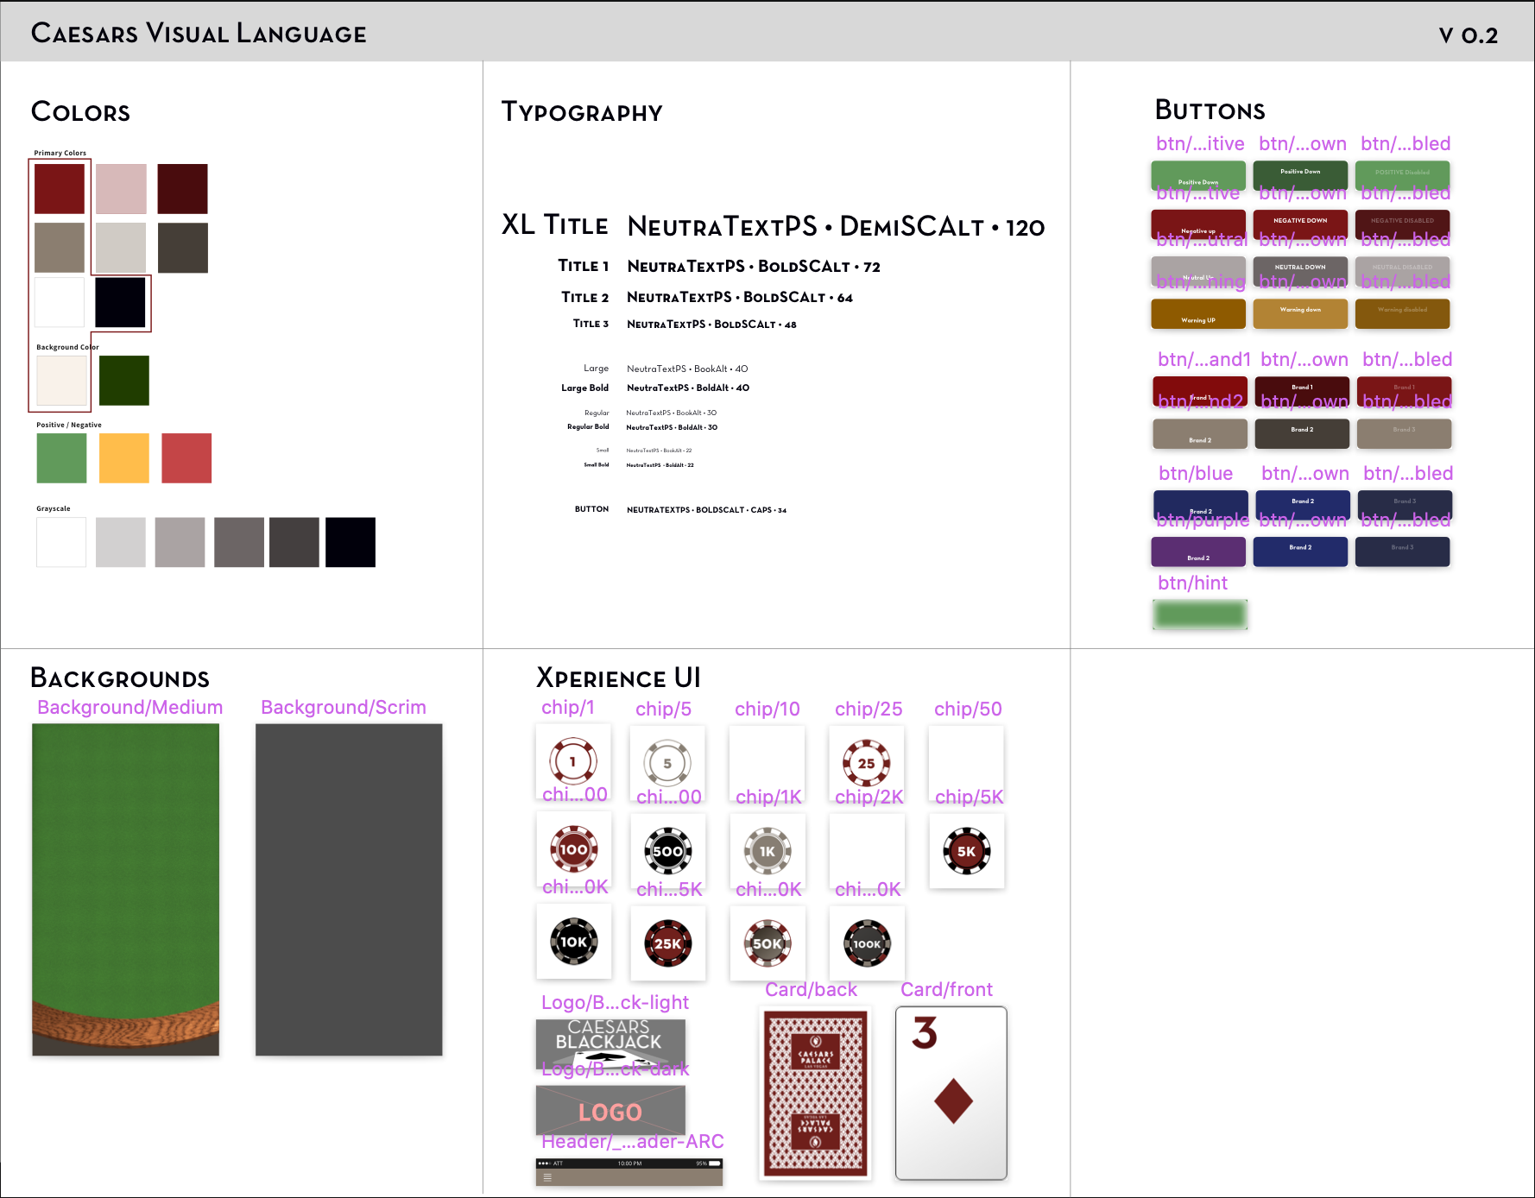Select the 100 value poker chip
The width and height of the screenshot is (1535, 1198).
tap(573, 849)
